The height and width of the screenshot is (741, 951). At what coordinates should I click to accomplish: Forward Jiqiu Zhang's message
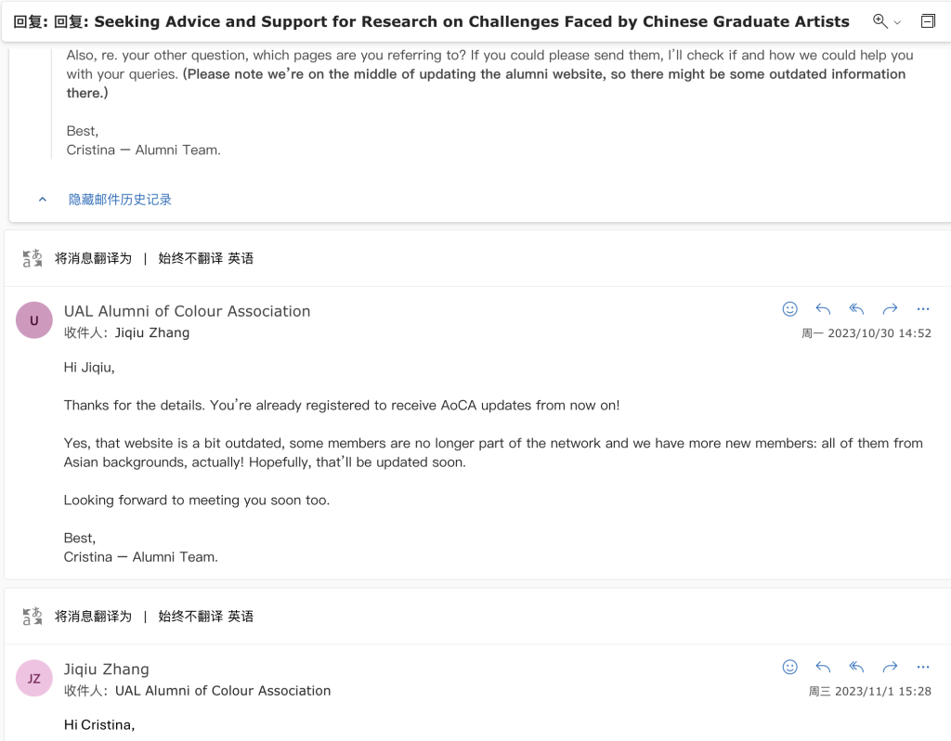(890, 667)
